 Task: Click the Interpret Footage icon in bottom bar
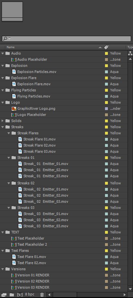[4, 295]
